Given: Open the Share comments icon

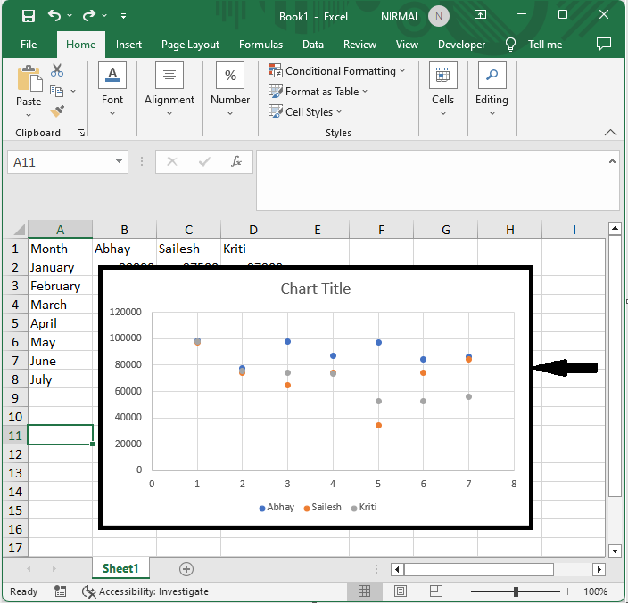Looking at the screenshot, I should [x=604, y=44].
